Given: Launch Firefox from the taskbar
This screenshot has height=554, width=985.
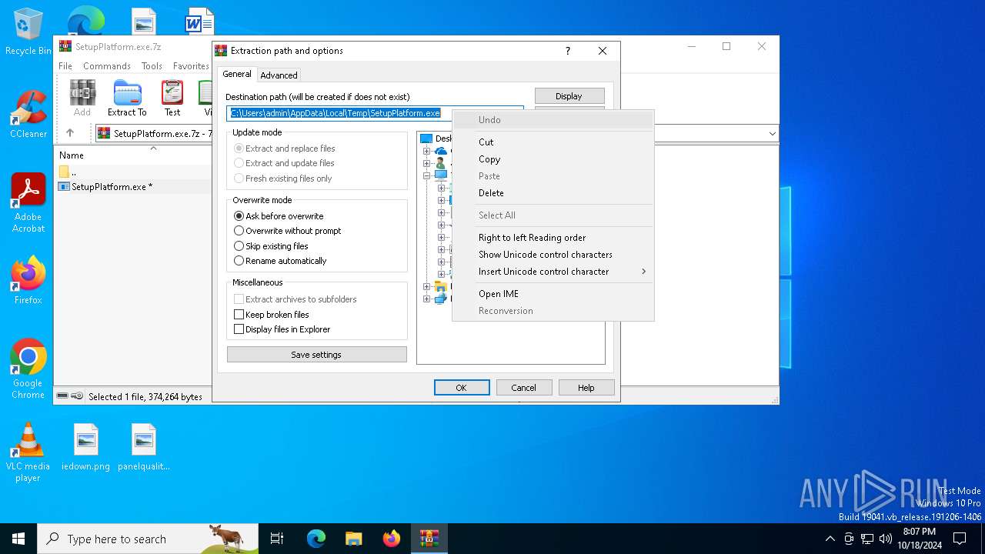Looking at the screenshot, I should [392, 539].
